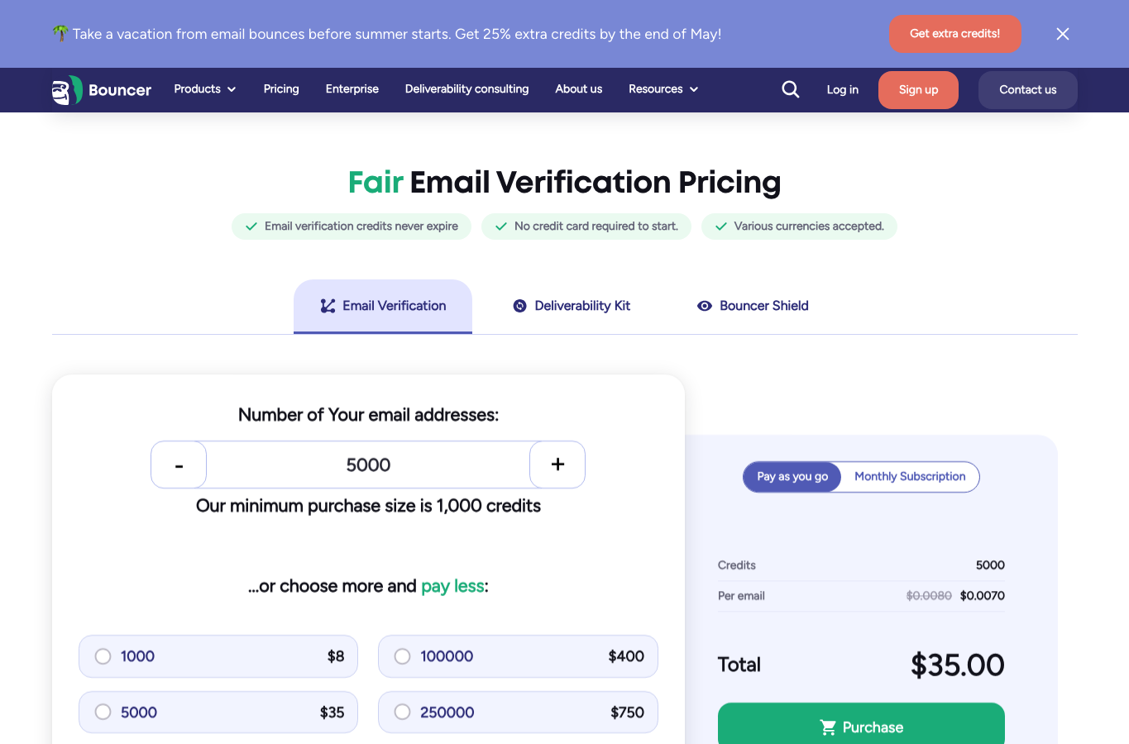The image size is (1129, 744).
Task: Click the No credit card required badge
Action: point(586,227)
